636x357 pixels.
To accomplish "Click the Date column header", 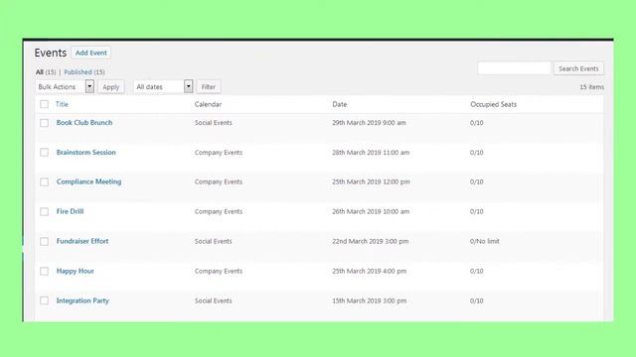I will click(340, 104).
